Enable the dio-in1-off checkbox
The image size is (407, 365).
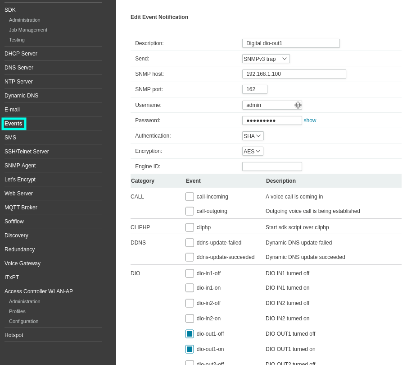(x=190, y=273)
